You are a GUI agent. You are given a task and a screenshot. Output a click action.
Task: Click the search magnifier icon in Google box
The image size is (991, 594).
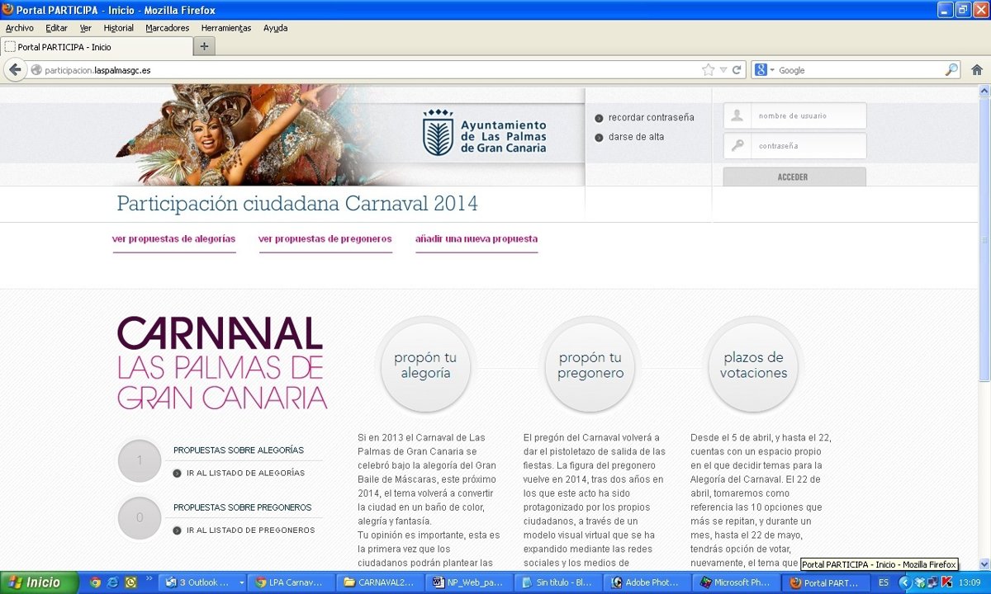951,70
